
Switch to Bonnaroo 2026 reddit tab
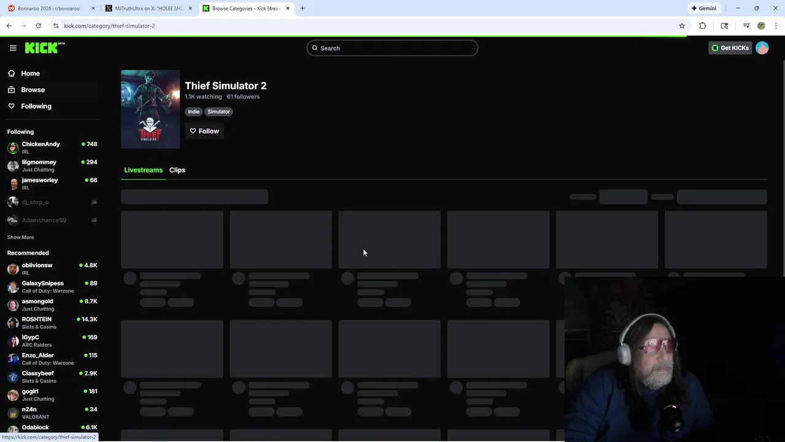[48, 9]
